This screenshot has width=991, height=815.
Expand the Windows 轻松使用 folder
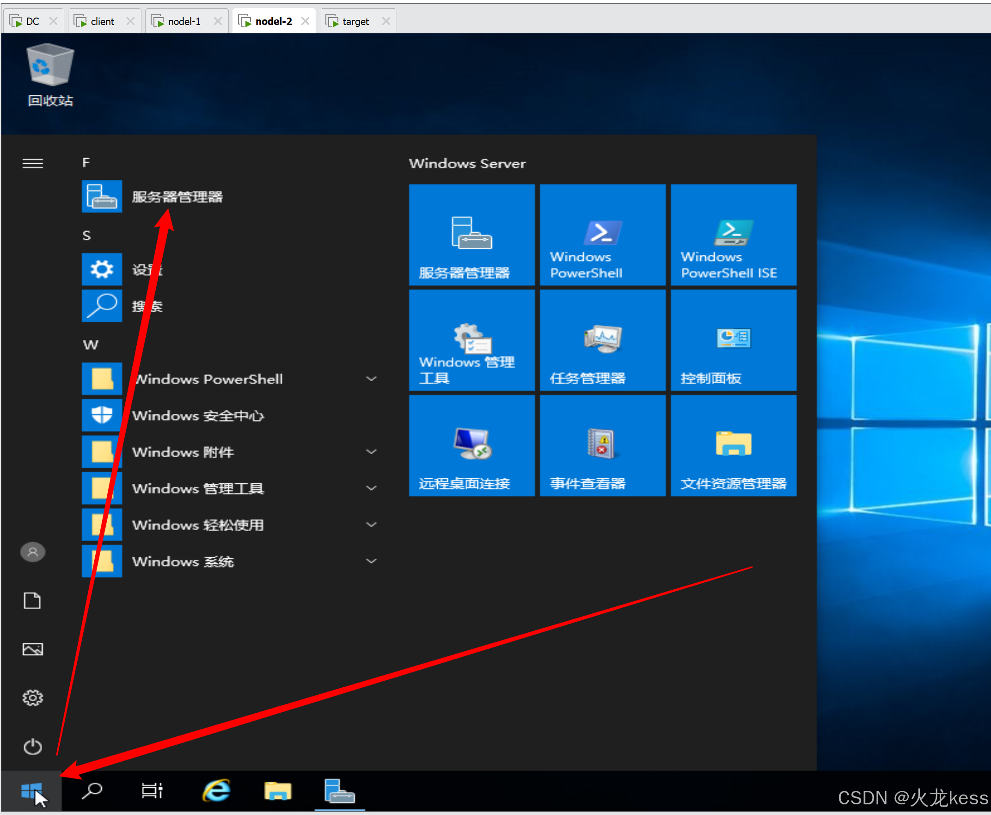[197, 525]
